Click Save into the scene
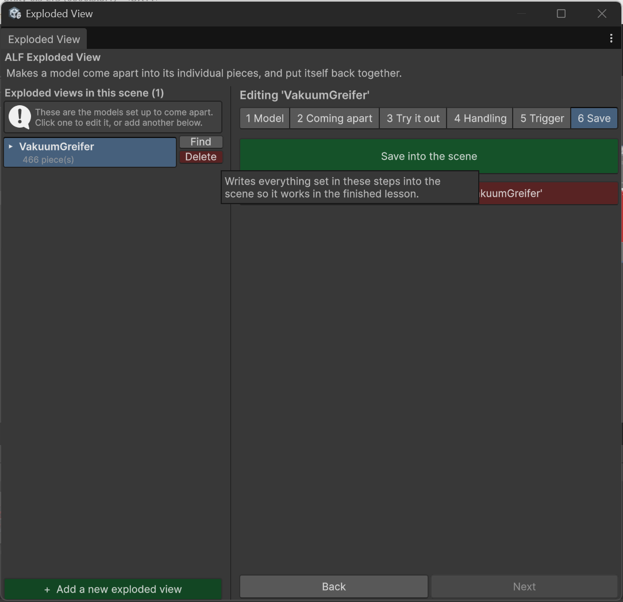 click(x=429, y=156)
